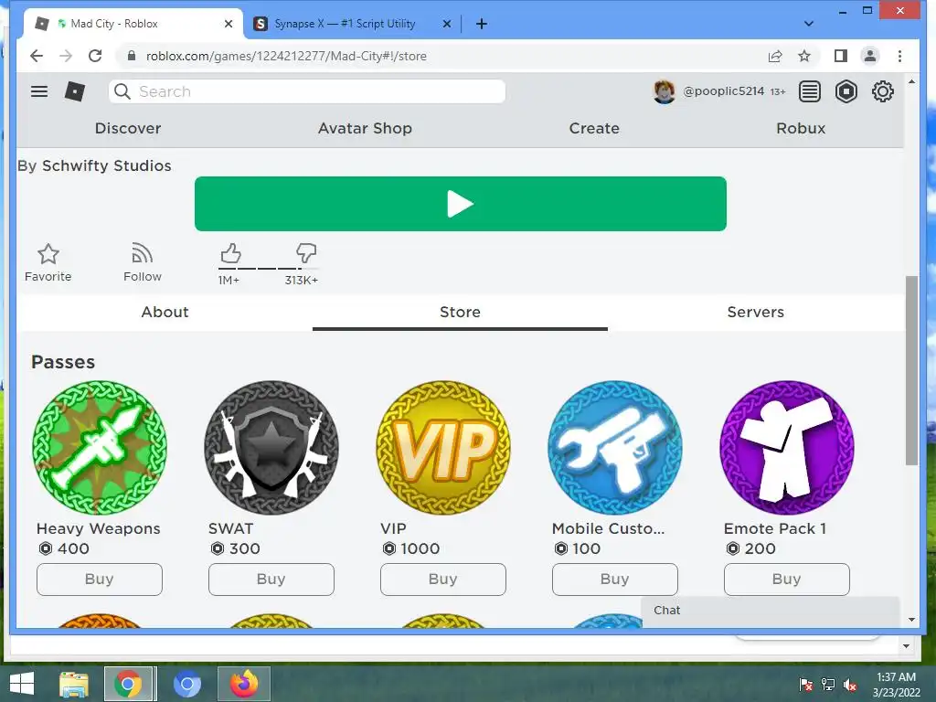The image size is (936, 702).
Task: Buy the Emote Pack 1 pass
Action: 787,579
